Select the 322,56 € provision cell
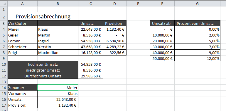 tap(114, 53)
